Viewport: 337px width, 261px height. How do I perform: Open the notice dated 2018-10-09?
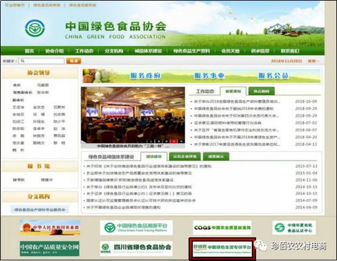[237, 102]
